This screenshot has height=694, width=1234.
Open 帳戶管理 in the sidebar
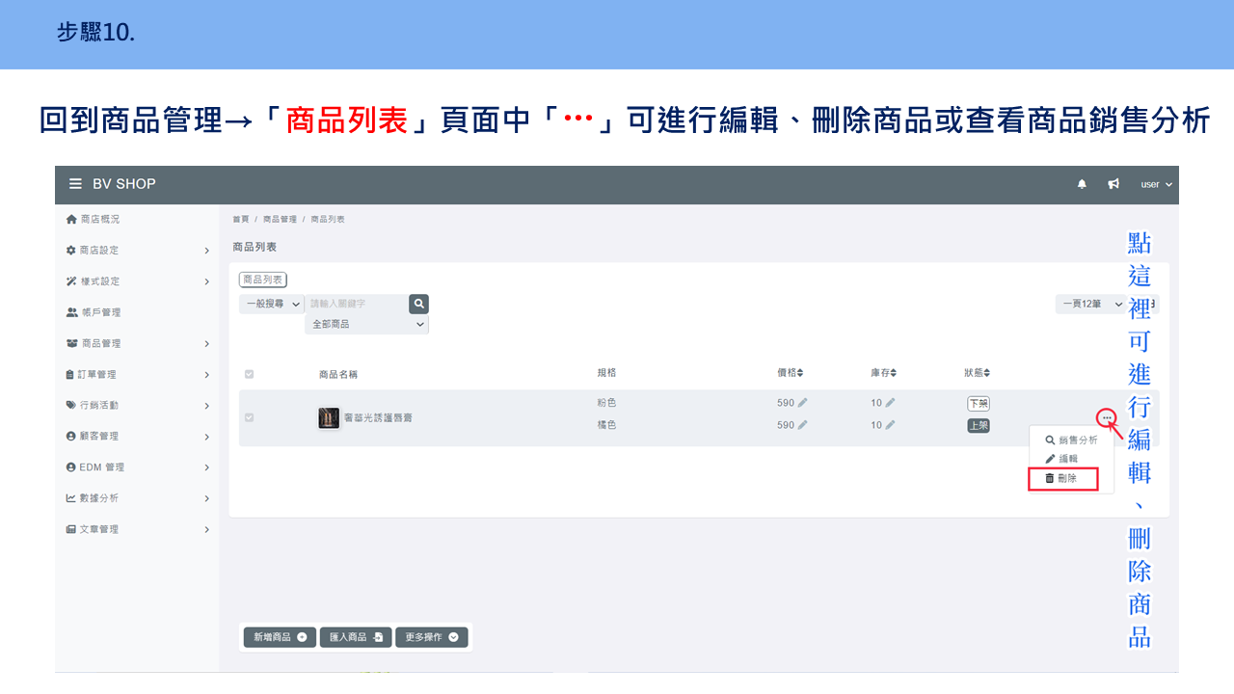(94, 312)
